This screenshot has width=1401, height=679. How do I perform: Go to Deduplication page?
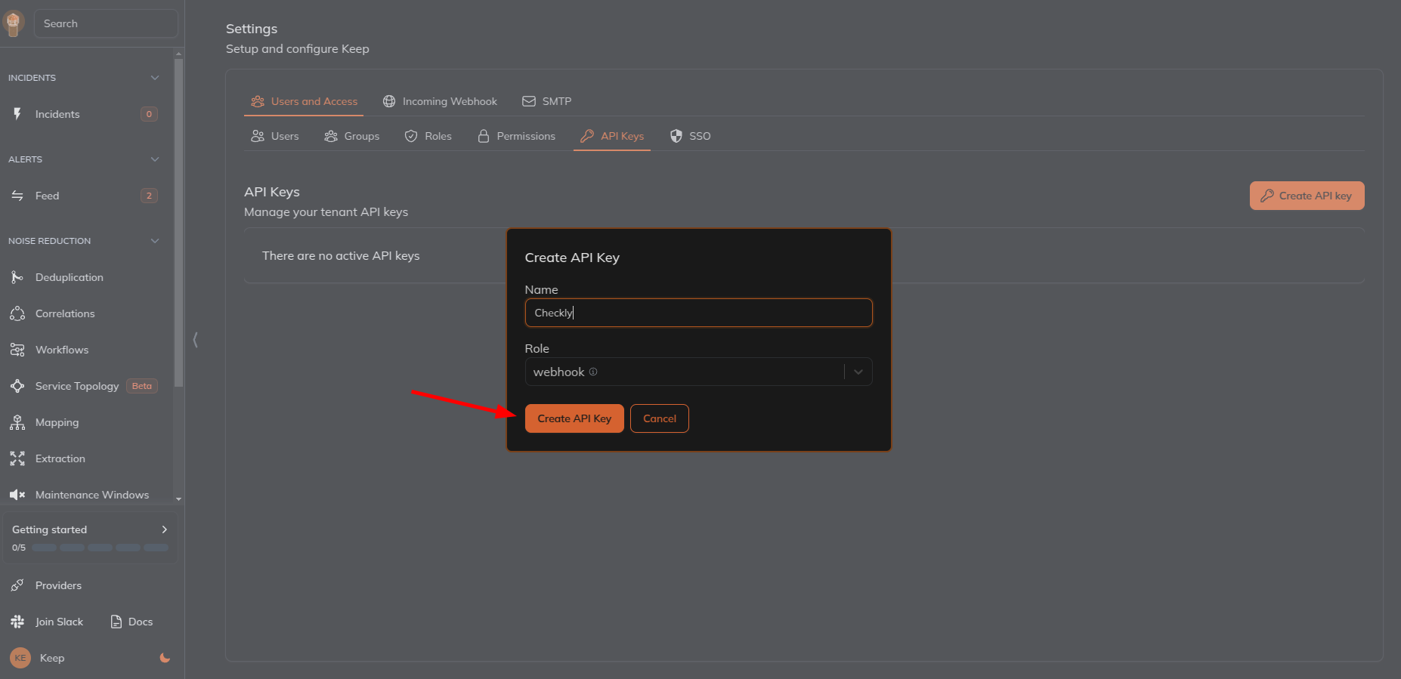[x=70, y=277]
